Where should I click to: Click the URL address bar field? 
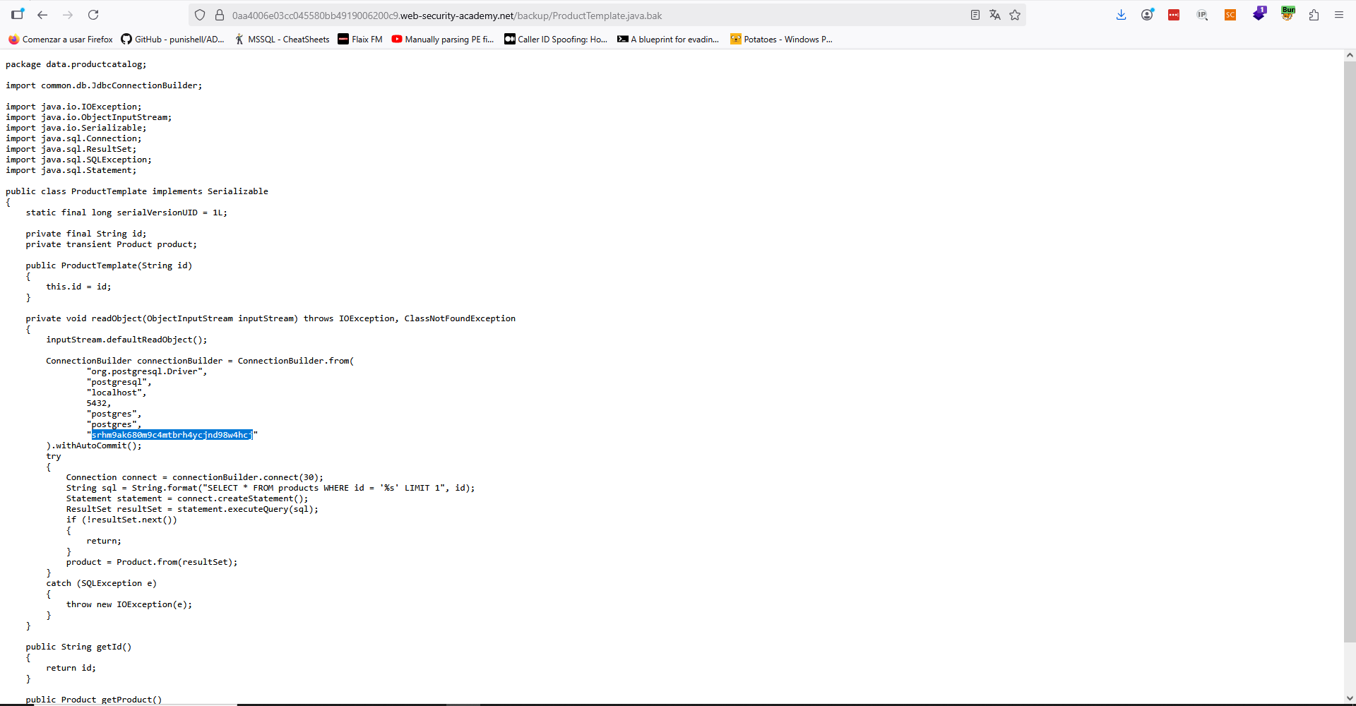tap(565, 16)
